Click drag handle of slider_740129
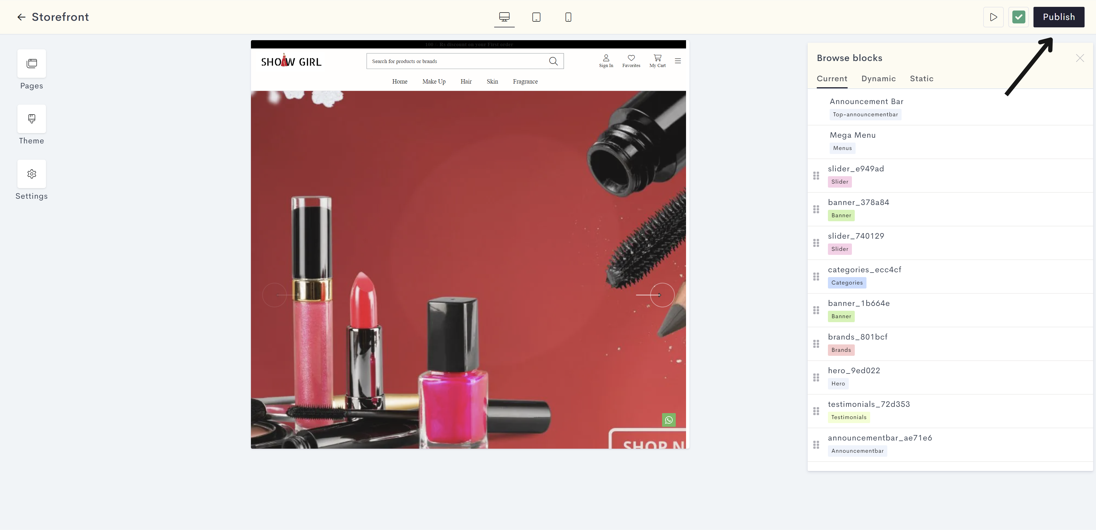The image size is (1096, 530). [816, 243]
